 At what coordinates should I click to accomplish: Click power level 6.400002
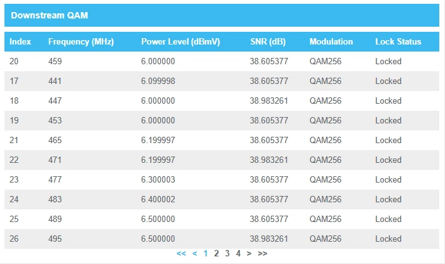click(158, 199)
